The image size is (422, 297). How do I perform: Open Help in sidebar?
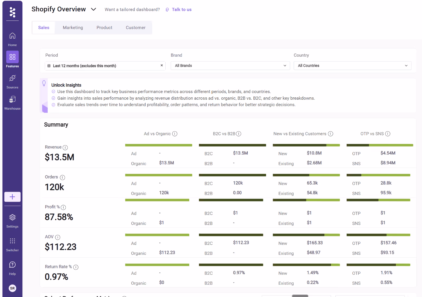pos(12,268)
